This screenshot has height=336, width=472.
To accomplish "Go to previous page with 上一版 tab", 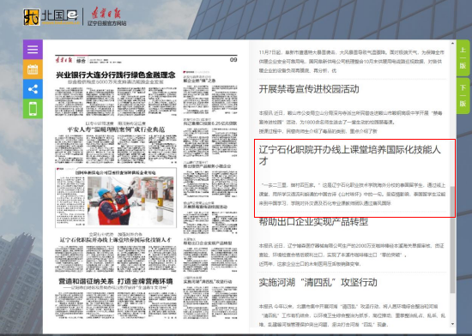I will pyautogui.click(x=463, y=57).
